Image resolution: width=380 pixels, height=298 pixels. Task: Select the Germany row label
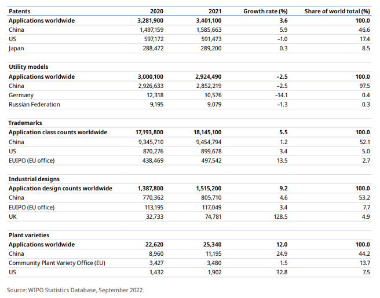(21, 95)
